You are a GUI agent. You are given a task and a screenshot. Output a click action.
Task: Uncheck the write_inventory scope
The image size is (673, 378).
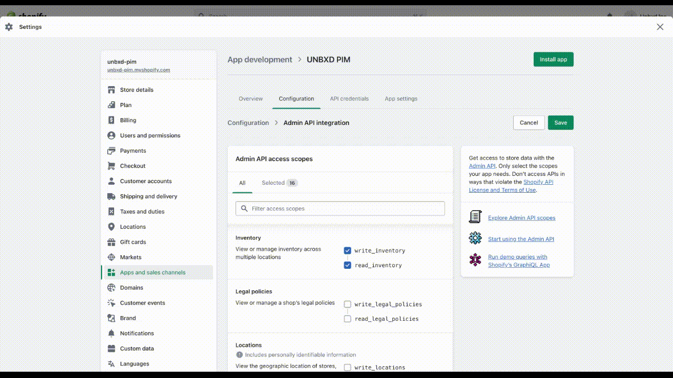pyautogui.click(x=348, y=250)
